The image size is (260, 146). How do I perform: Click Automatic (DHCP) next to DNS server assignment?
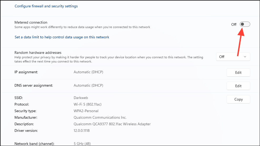point(88,85)
